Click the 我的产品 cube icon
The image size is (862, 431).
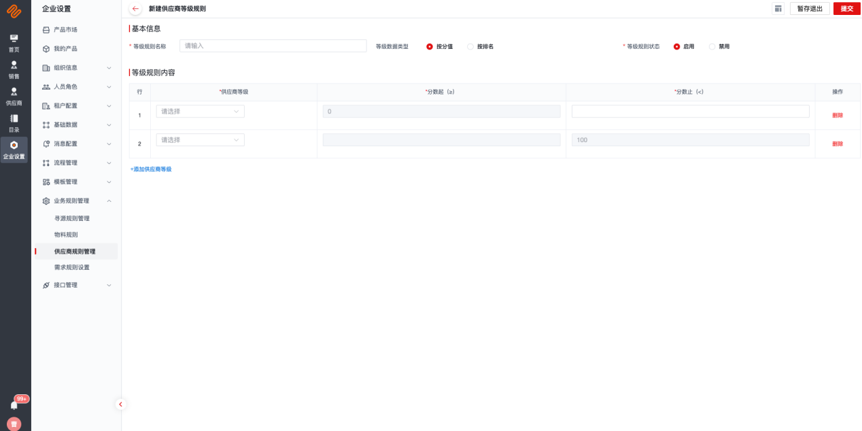coord(46,49)
